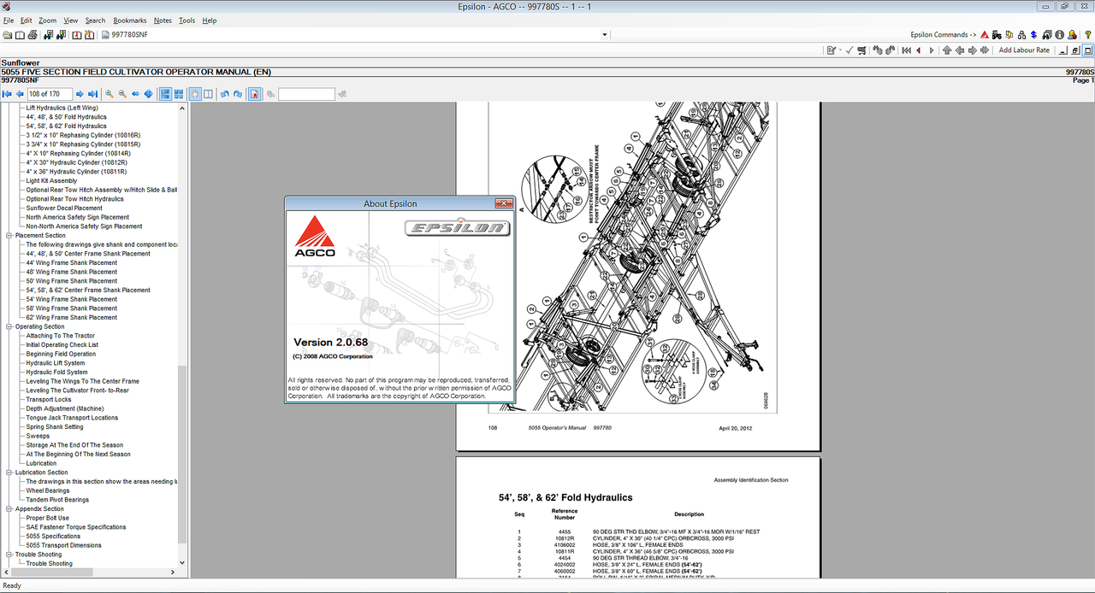This screenshot has width=1095, height=593.
Task: Open the information icon in Epsilon Commands
Action: (x=1059, y=35)
